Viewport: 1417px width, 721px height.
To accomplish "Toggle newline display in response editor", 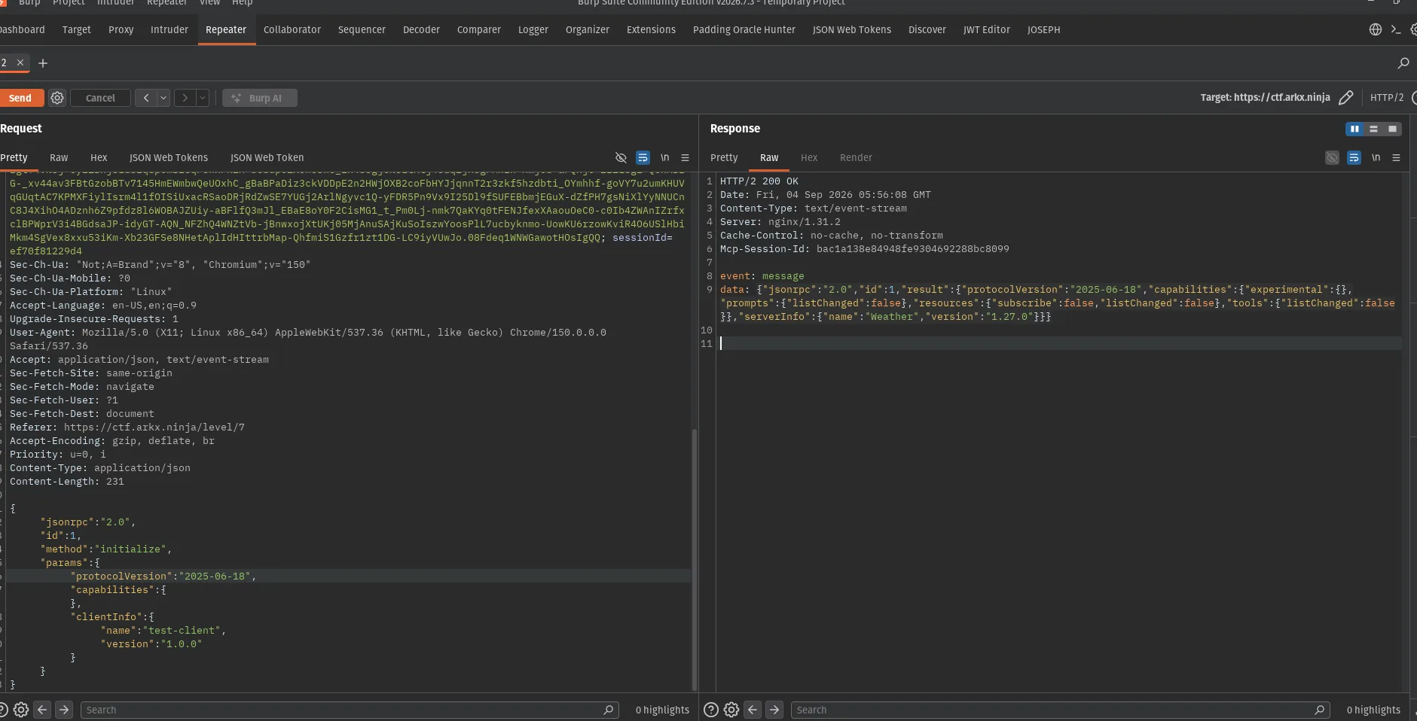I will coord(1376,157).
